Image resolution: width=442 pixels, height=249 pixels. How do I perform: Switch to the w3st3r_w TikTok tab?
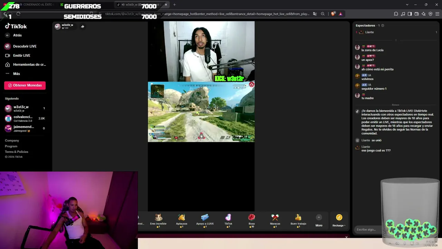pos(142,4)
